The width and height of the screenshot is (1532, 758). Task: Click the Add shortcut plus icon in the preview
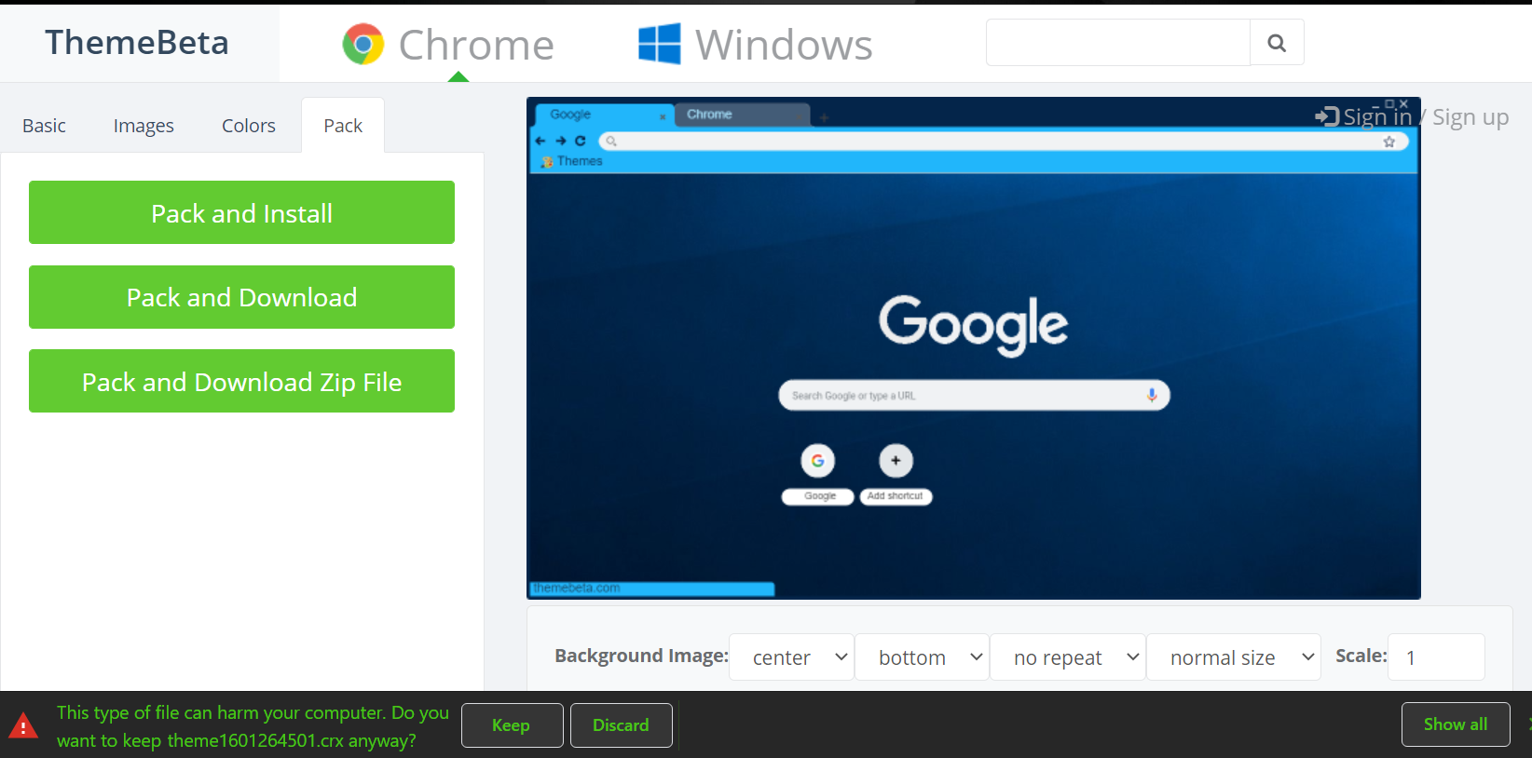pos(896,460)
